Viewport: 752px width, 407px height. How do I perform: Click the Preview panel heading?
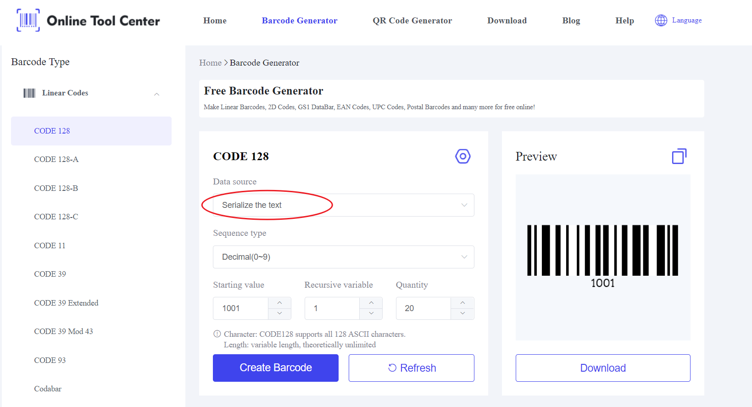pos(536,156)
